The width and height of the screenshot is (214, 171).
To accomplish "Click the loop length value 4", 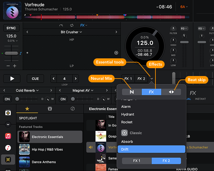I will (65, 79).
